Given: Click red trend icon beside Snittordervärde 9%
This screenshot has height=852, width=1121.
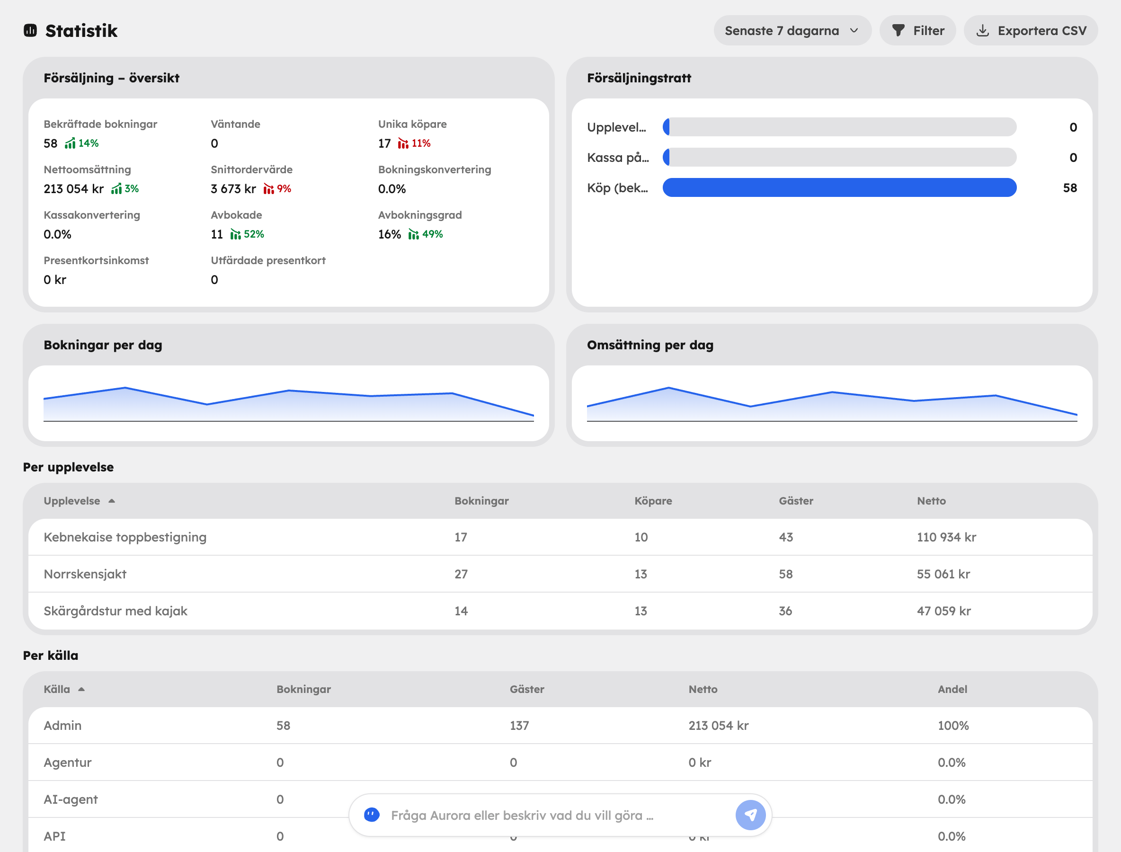Looking at the screenshot, I should [269, 189].
